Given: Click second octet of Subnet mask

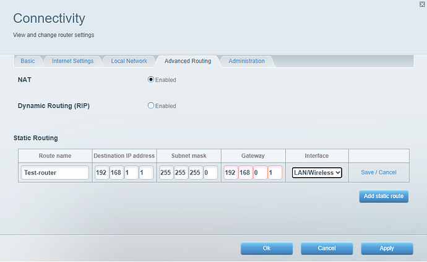Looking at the screenshot, I should tap(181, 173).
